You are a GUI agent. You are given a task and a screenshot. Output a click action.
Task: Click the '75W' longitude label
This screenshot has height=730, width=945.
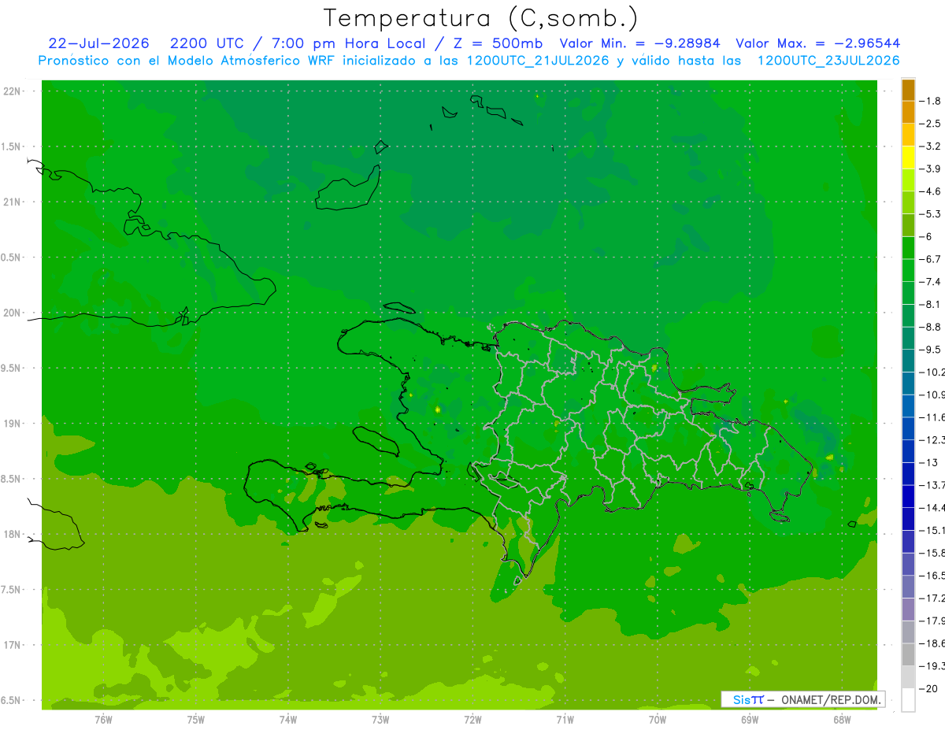pyautogui.click(x=196, y=720)
